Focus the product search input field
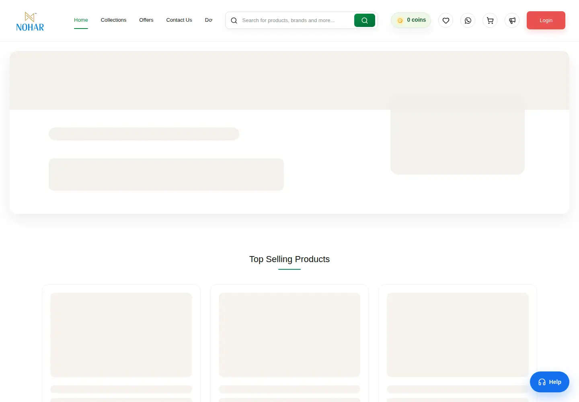The width and height of the screenshot is (579, 402). coord(296,21)
